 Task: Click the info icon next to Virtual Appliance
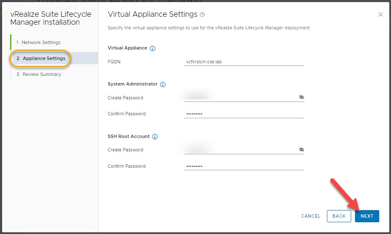153,48
